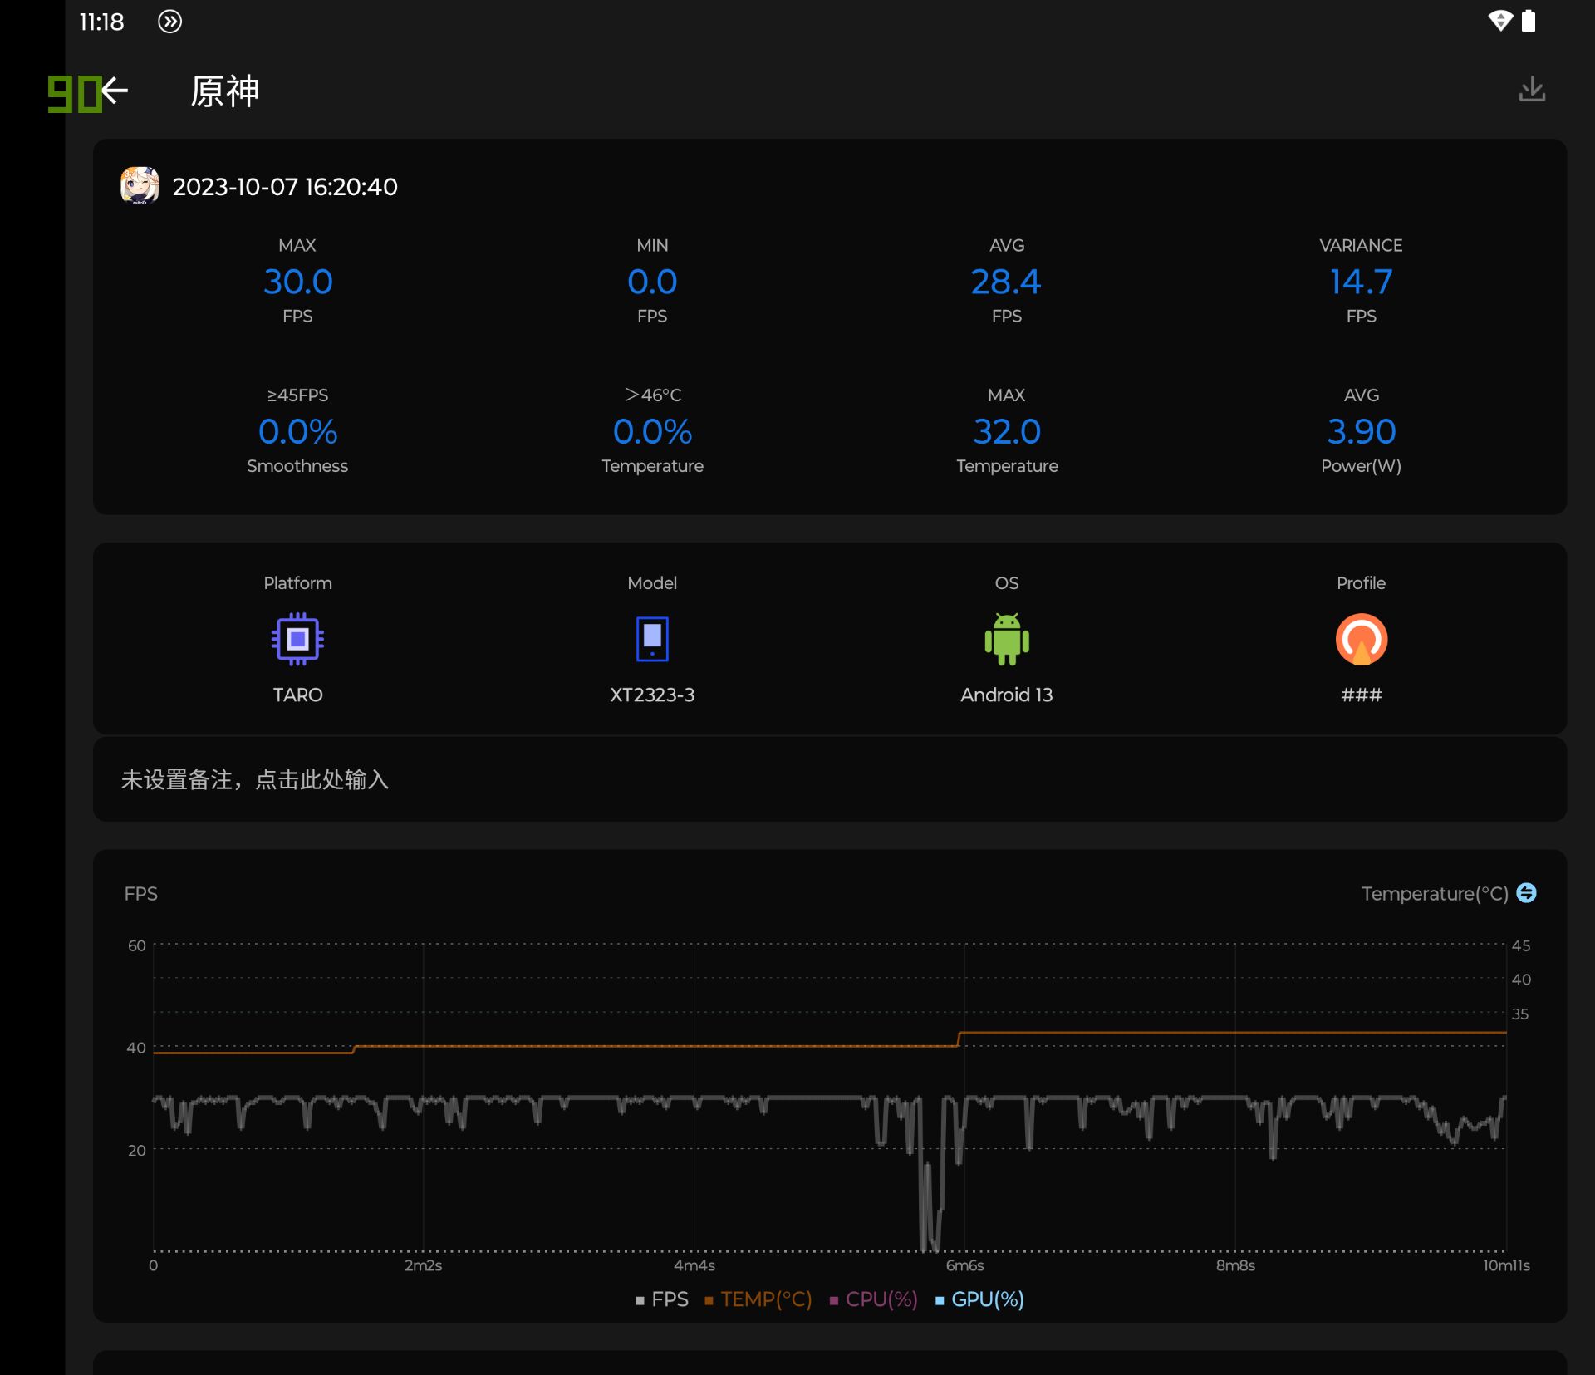Click the download export icon

point(1531,90)
